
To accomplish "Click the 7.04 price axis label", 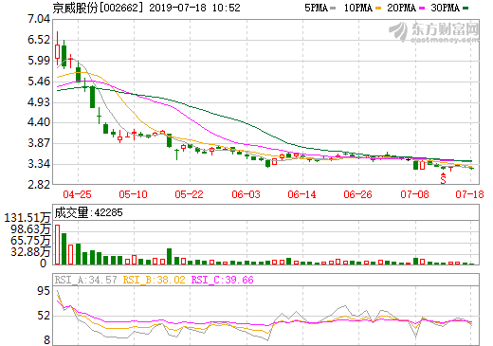I will (39, 19).
